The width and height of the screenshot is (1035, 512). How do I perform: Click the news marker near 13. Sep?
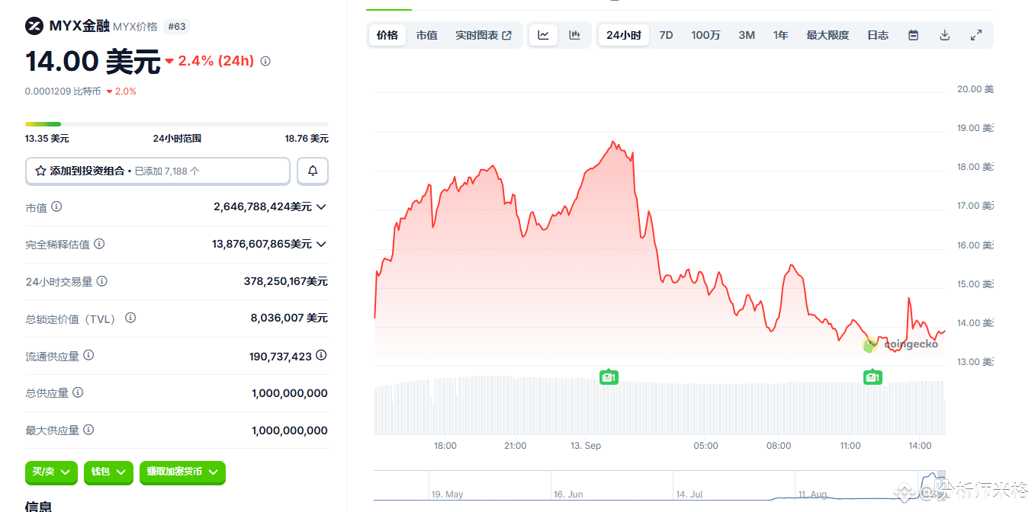[608, 376]
